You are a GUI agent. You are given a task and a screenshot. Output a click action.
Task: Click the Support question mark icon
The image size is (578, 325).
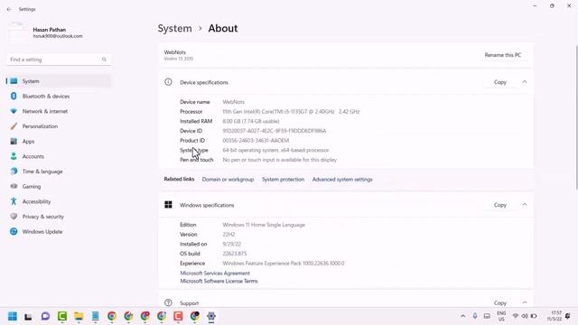[x=168, y=302]
